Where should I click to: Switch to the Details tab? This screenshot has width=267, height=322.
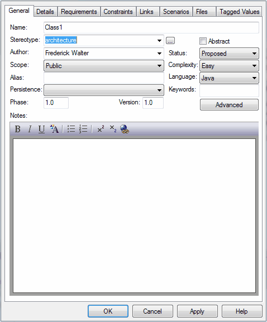(x=45, y=12)
